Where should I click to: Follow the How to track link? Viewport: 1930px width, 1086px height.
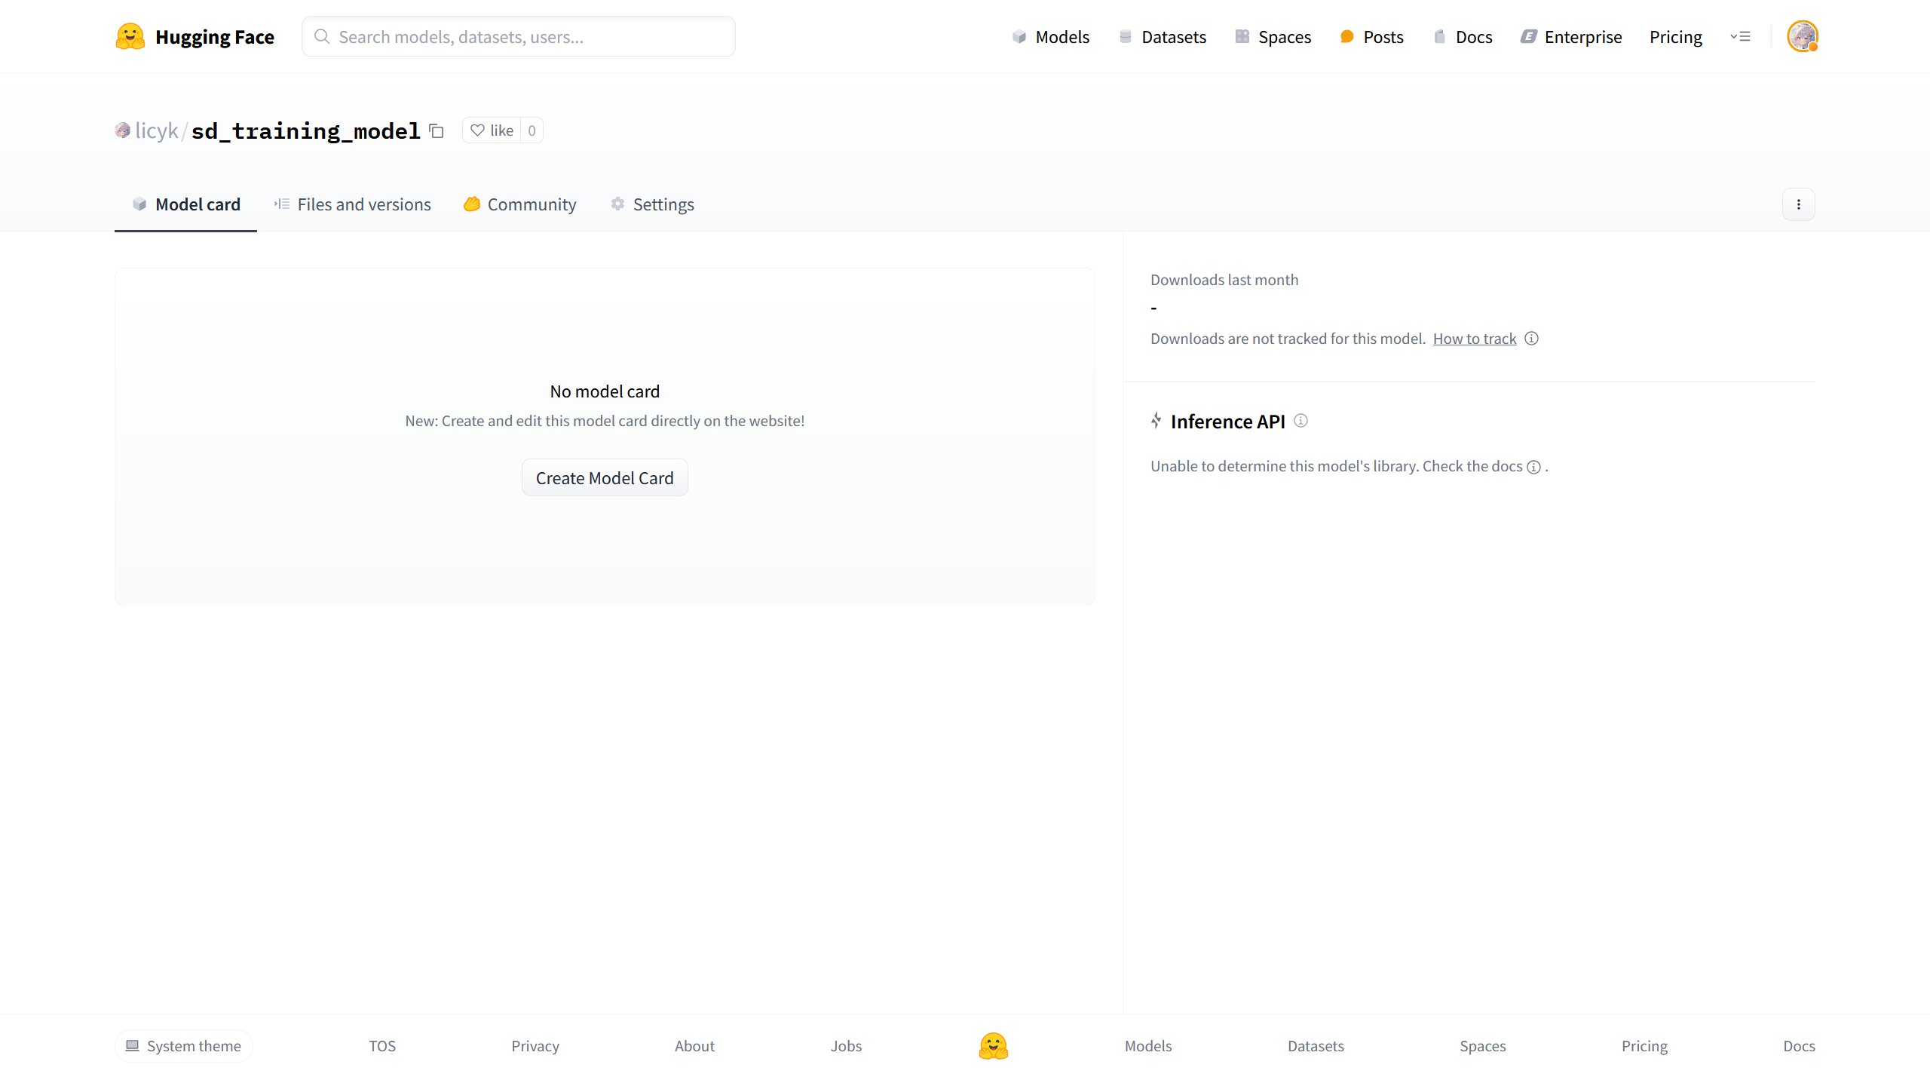click(1474, 339)
